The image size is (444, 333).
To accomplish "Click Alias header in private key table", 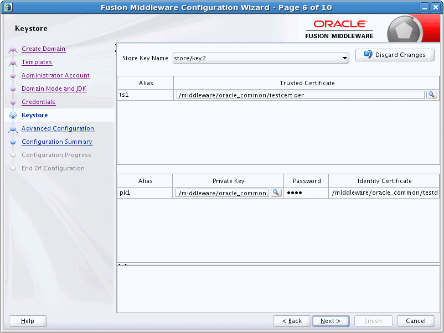I will pyautogui.click(x=145, y=181).
